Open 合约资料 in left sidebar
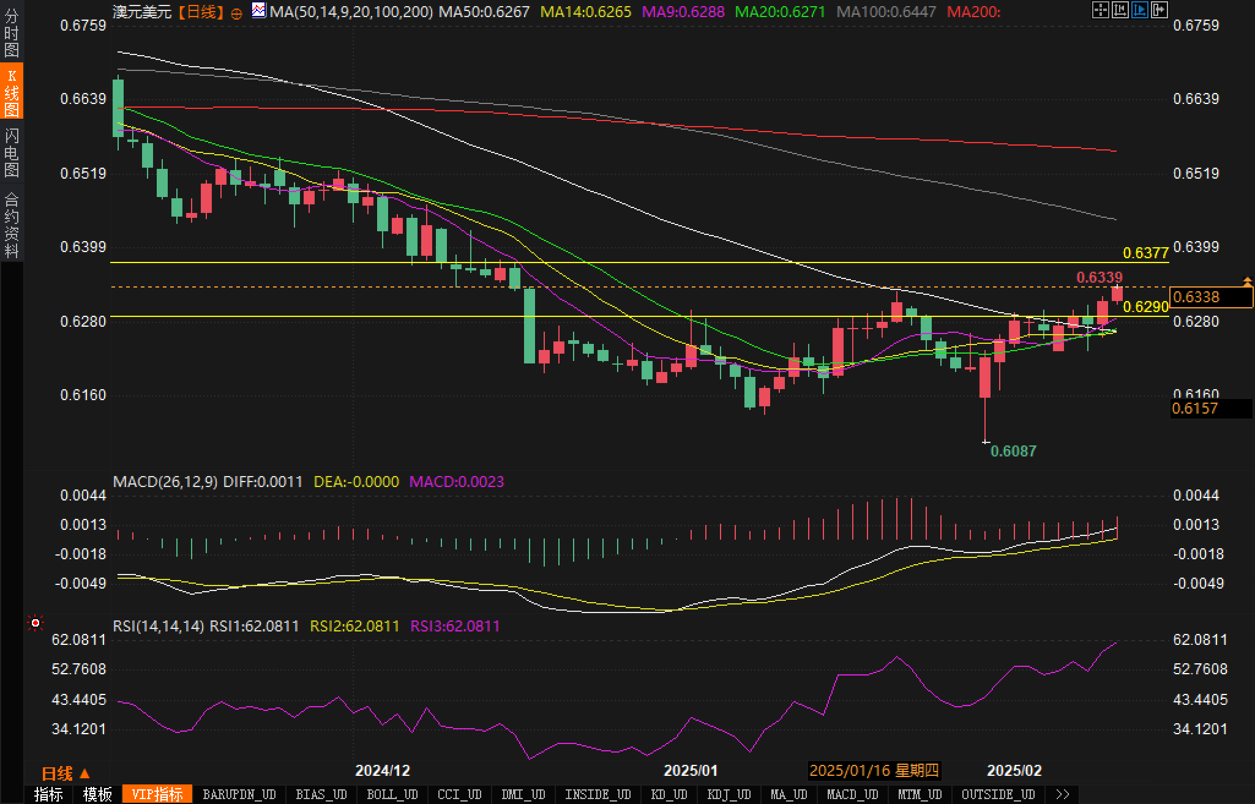This screenshot has height=804, width=1255. tap(11, 225)
